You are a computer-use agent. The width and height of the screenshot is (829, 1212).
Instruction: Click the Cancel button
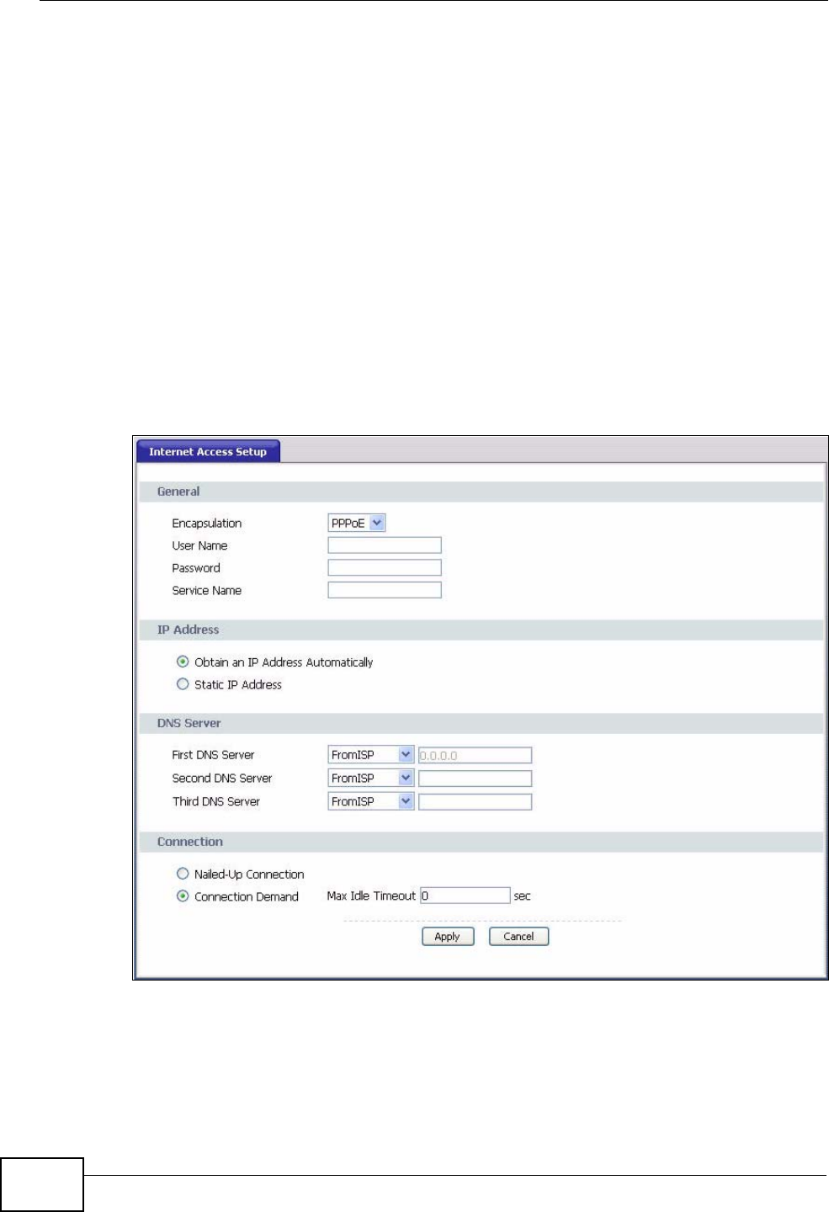(x=519, y=937)
